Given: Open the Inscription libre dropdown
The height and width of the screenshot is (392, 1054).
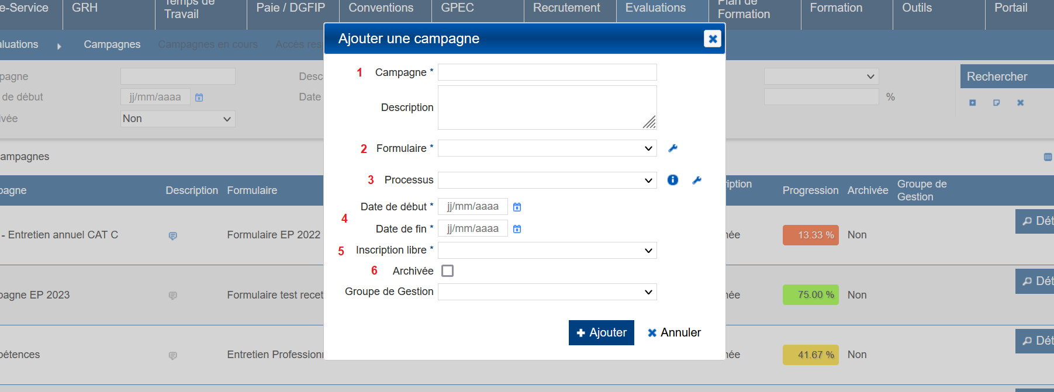Looking at the screenshot, I should (x=547, y=251).
